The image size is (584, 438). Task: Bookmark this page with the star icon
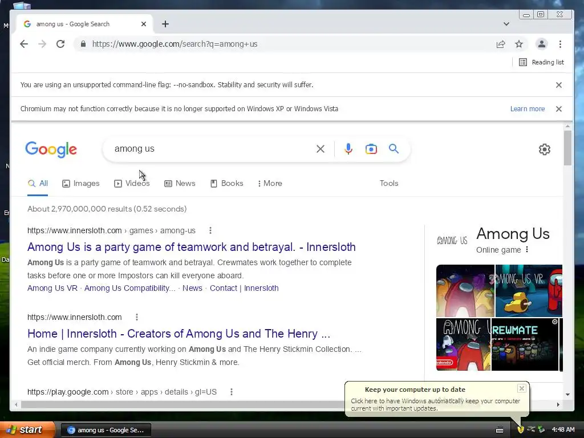[x=519, y=44]
